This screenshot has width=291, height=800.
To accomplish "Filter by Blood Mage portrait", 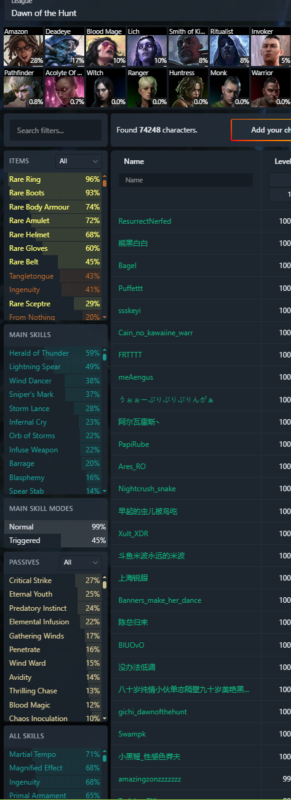I will pyautogui.click(x=106, y=47).
